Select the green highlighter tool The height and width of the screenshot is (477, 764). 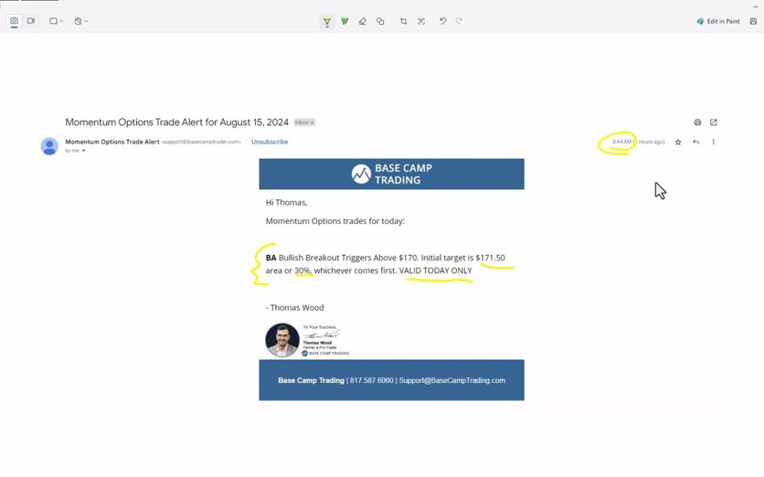(x=345, y=21)
